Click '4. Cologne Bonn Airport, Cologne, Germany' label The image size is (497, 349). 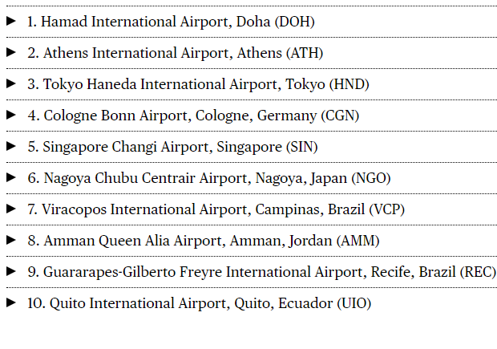coord(193,116)
